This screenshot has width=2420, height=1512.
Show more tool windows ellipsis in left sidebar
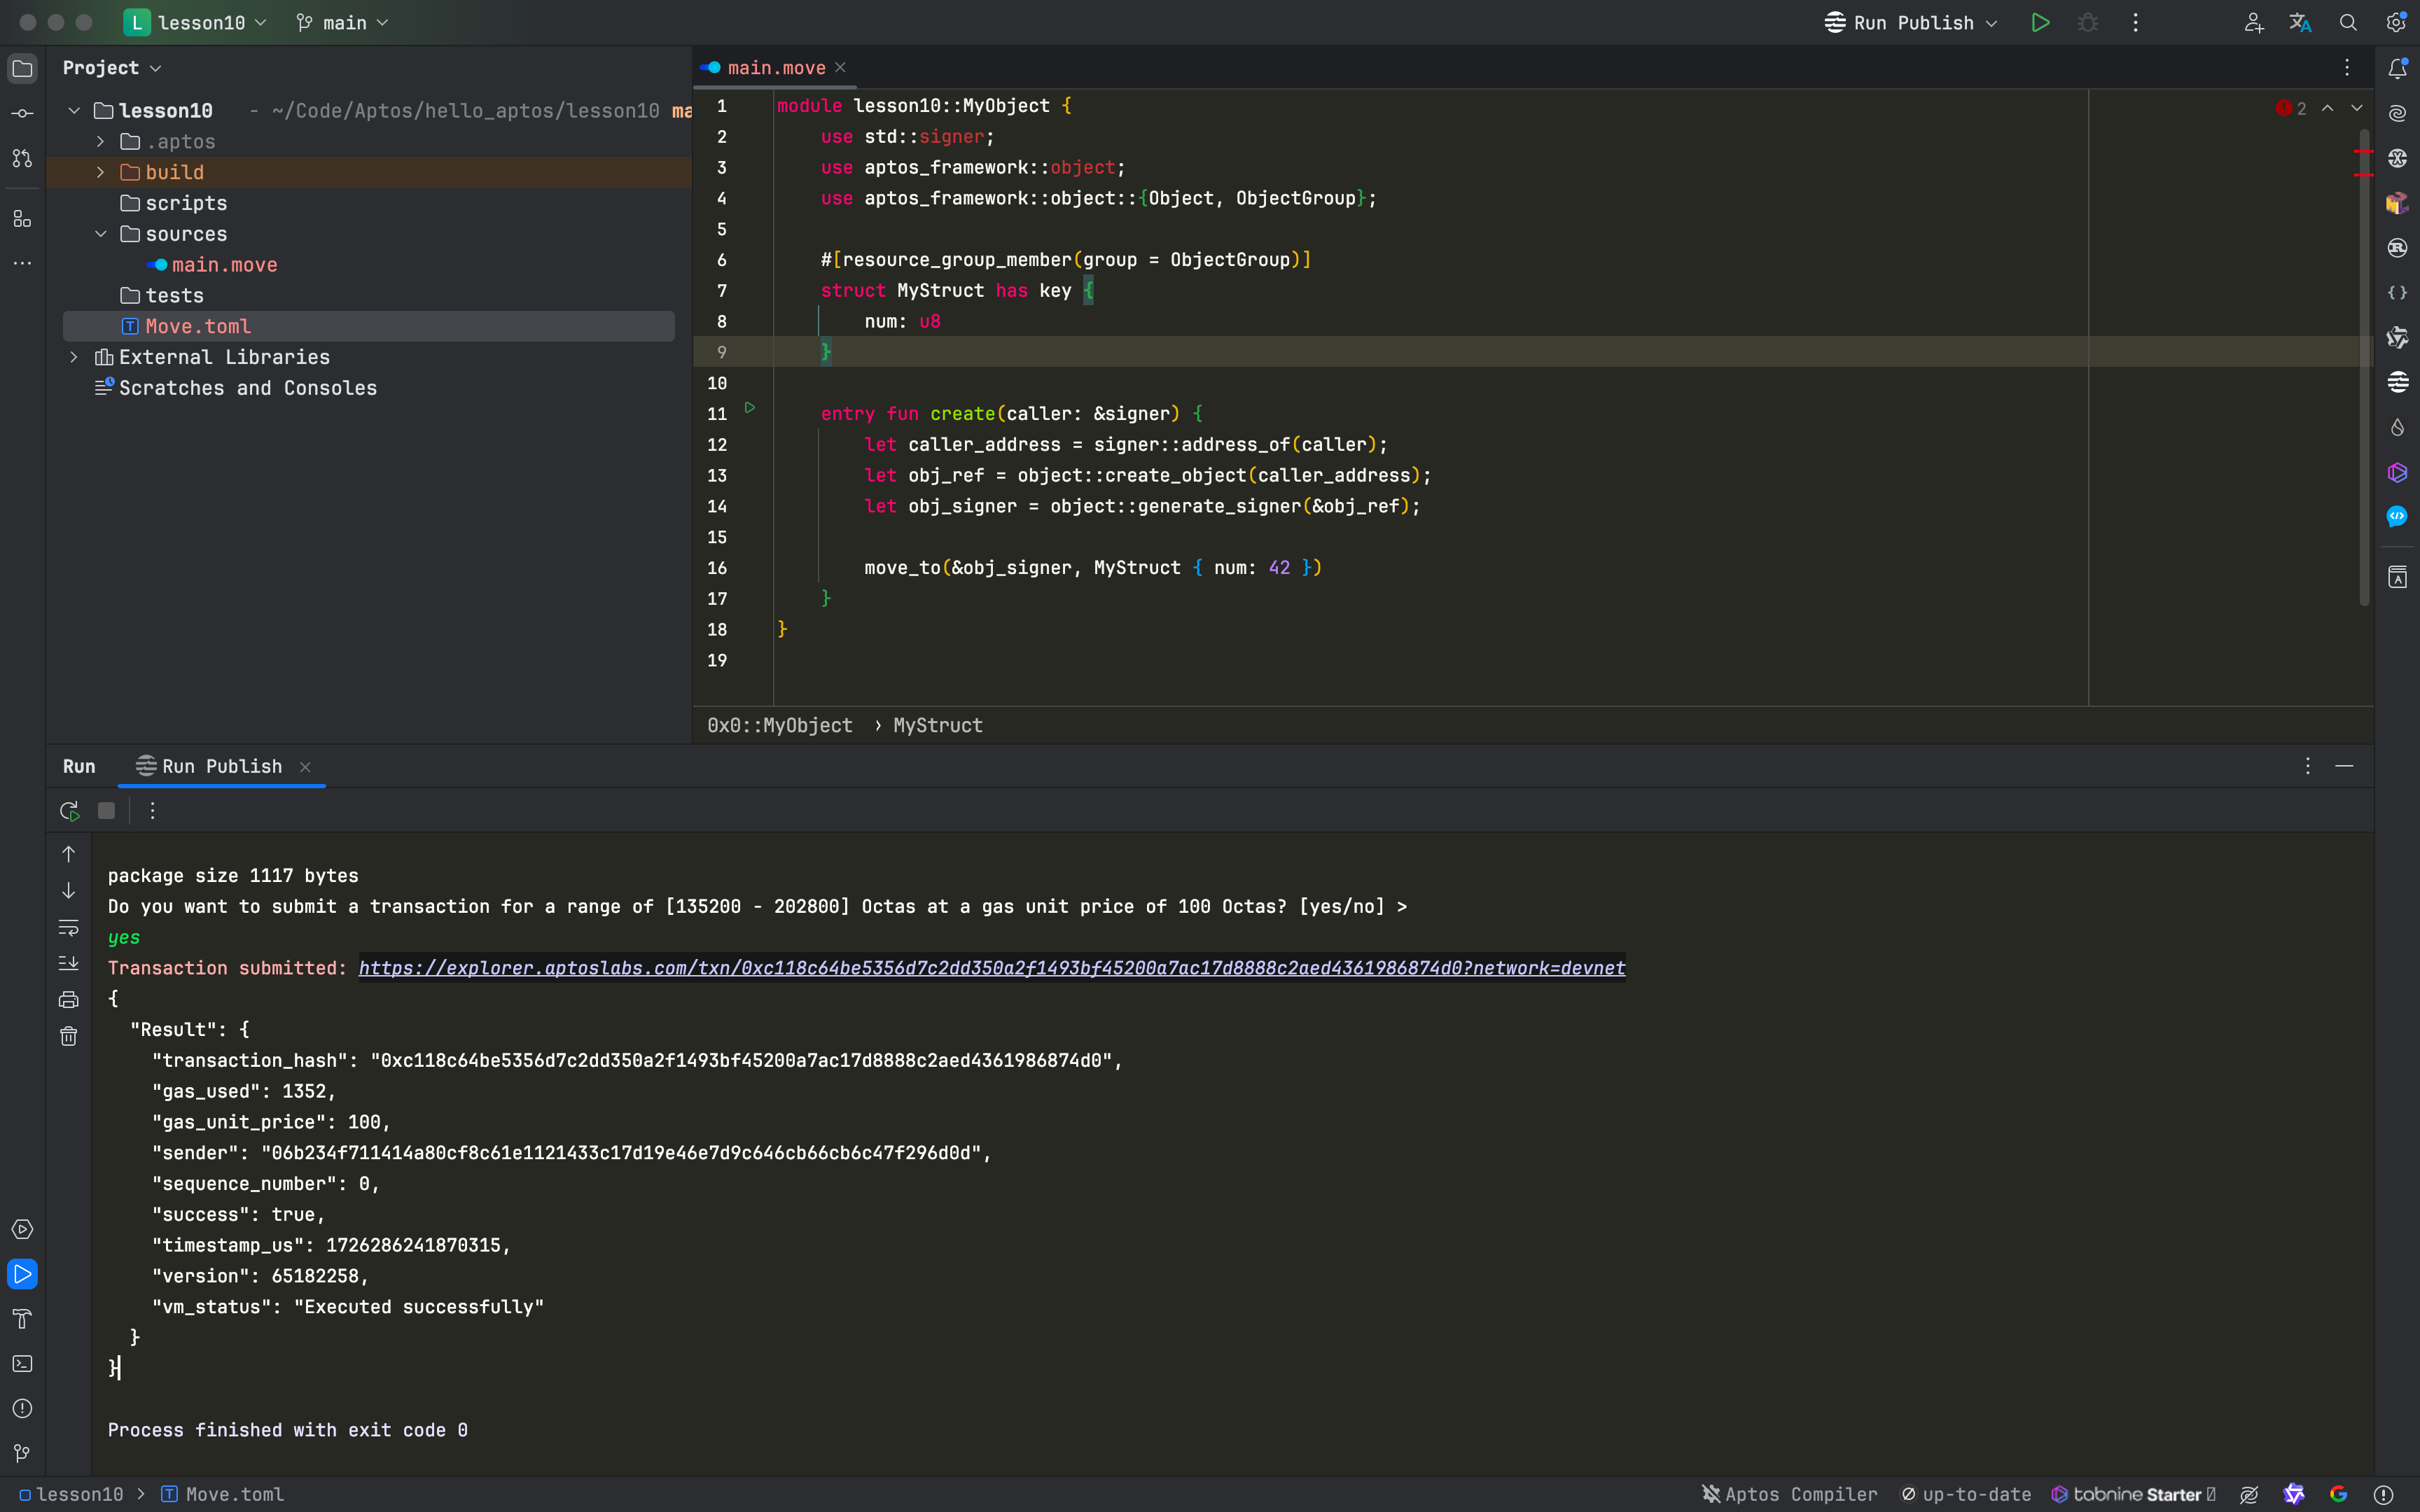pos(22,263)
